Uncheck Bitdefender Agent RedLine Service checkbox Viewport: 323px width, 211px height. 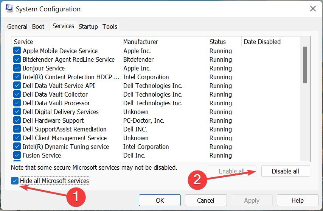click(x=17, y=59)
